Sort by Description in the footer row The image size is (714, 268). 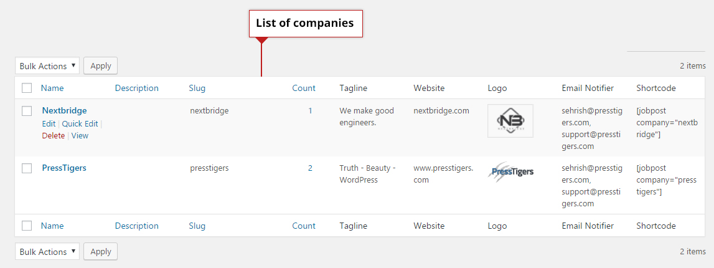(x=136, y=226)
